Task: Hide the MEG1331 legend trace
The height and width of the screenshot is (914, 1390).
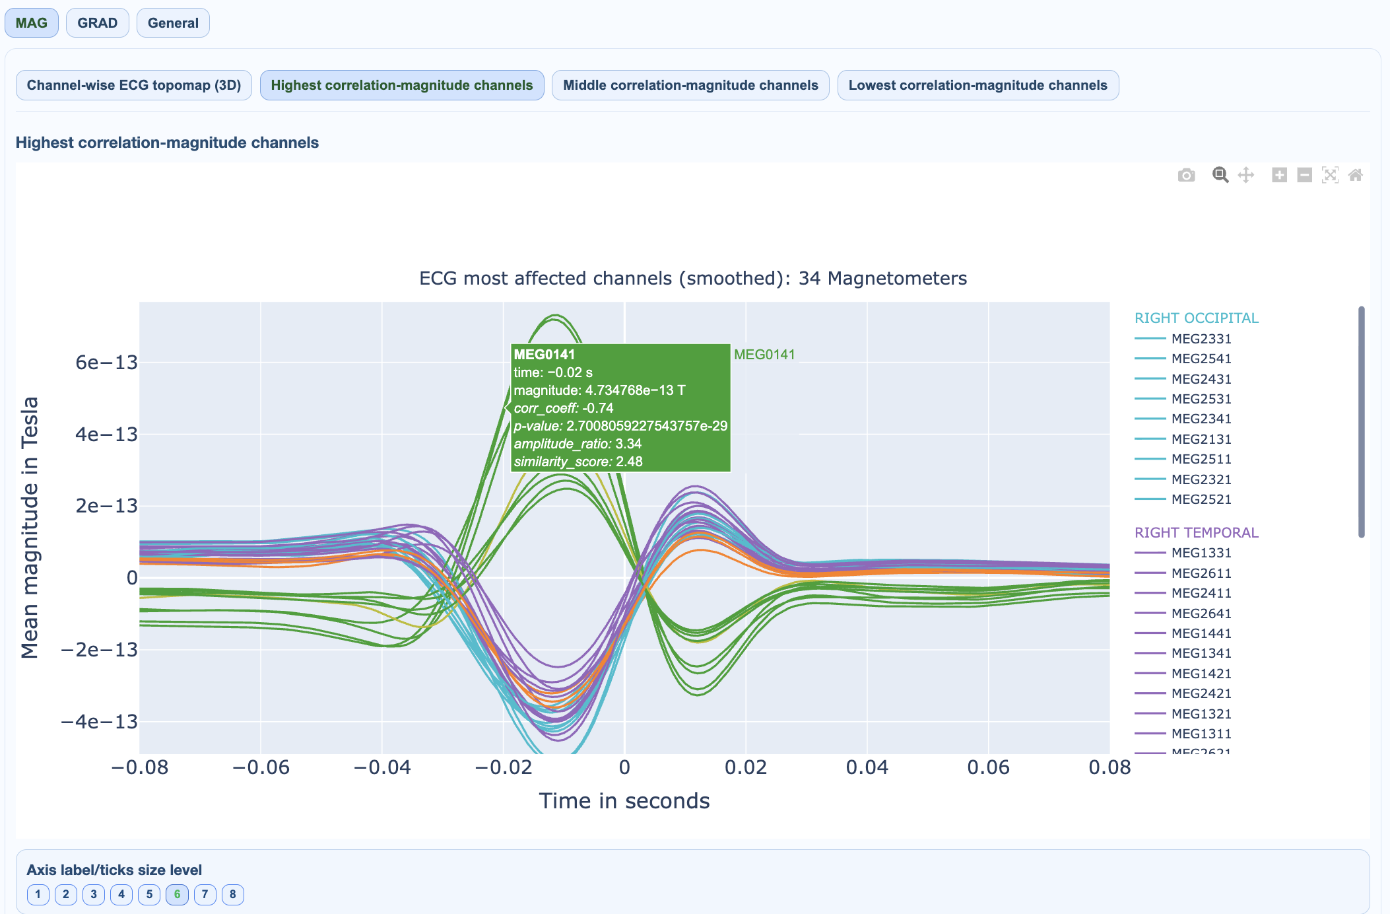Action: pyautogui.click(x=1201, y=553)
